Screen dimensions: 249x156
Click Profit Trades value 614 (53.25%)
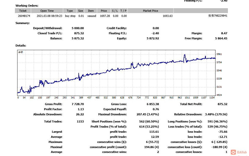(149, 127)
